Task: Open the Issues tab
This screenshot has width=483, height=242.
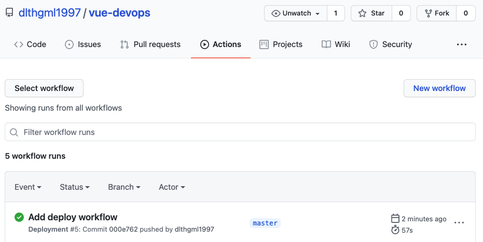Action: coord(83,44)
